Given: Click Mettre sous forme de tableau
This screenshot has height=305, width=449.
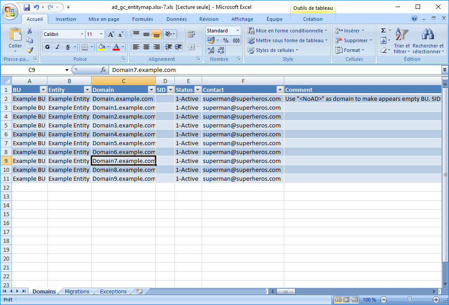Looking at the screenshot, I should click(287, 40).
